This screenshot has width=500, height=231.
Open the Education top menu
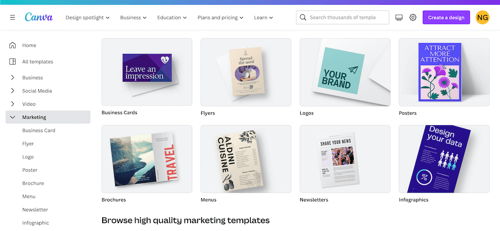point(172,18)
